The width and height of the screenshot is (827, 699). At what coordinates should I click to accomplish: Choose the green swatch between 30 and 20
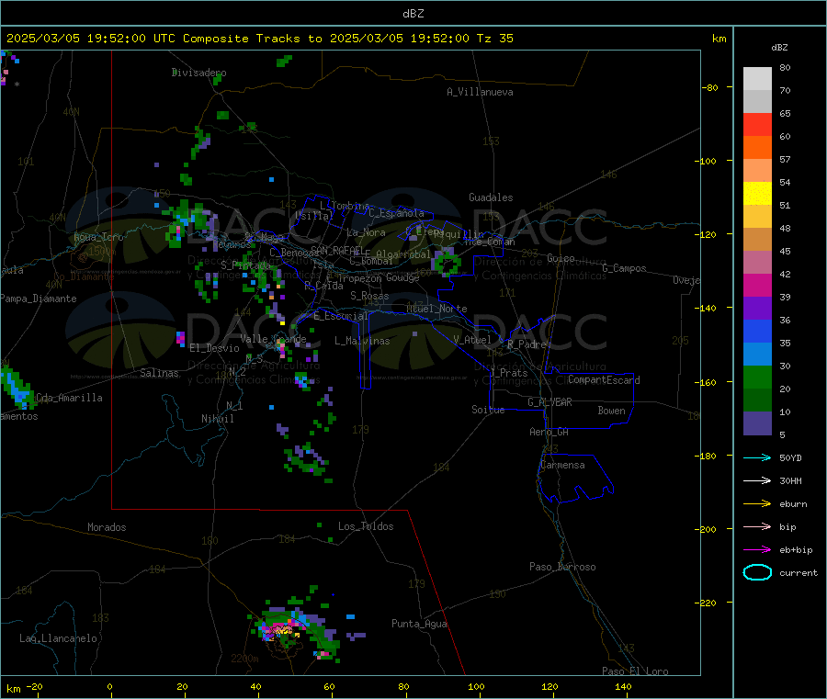pyautogui.click(x=757, y=377)
